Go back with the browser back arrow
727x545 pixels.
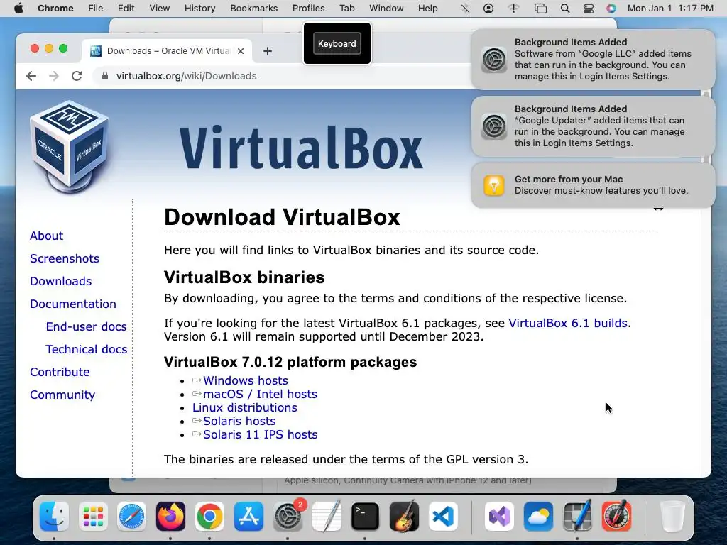point(31,76)
